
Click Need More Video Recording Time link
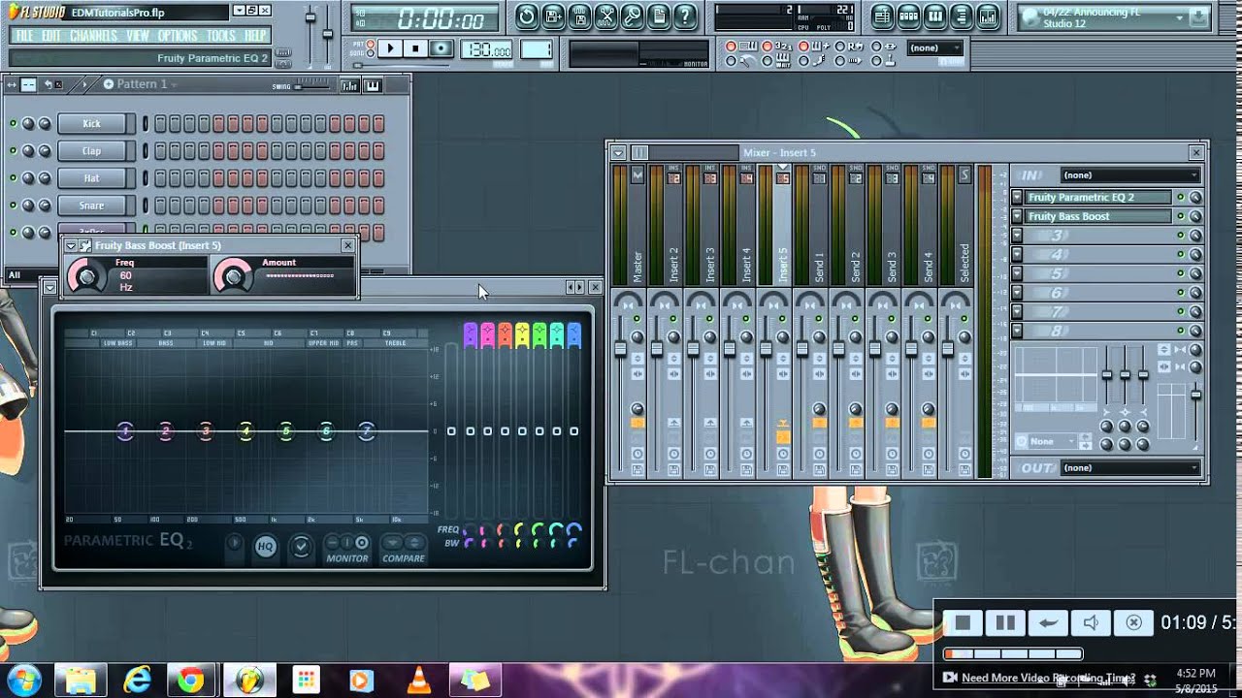1048,678
